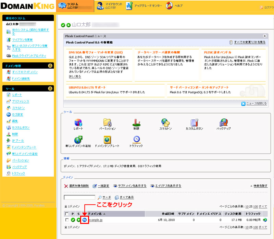The height and width of the screenshot is (239, 274).
Task: Open the sidebar ドメインテンプレート link
Action: click(x=24, y=147)
